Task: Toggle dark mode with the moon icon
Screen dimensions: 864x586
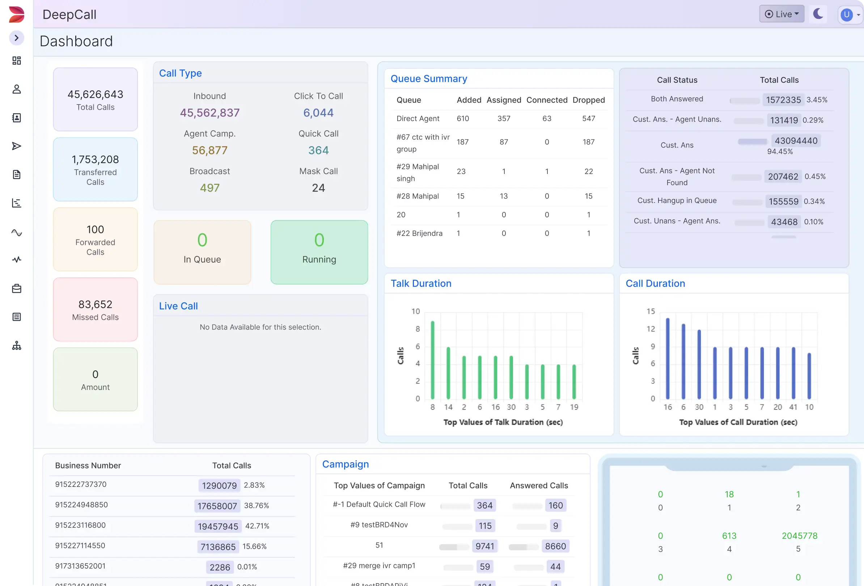Action: (818, 14)
